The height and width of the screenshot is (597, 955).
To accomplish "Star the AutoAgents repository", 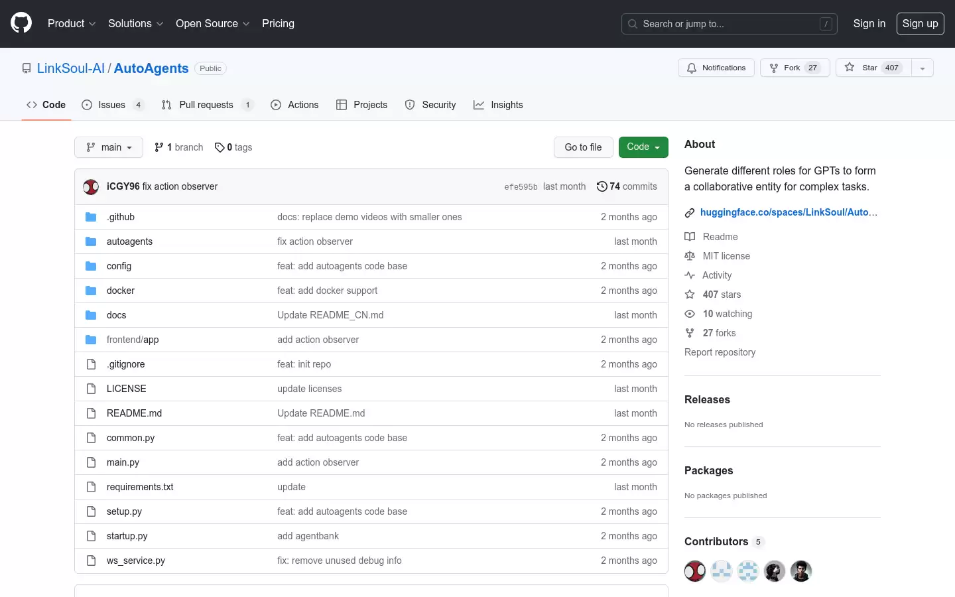I will click(x=873, y=68).
